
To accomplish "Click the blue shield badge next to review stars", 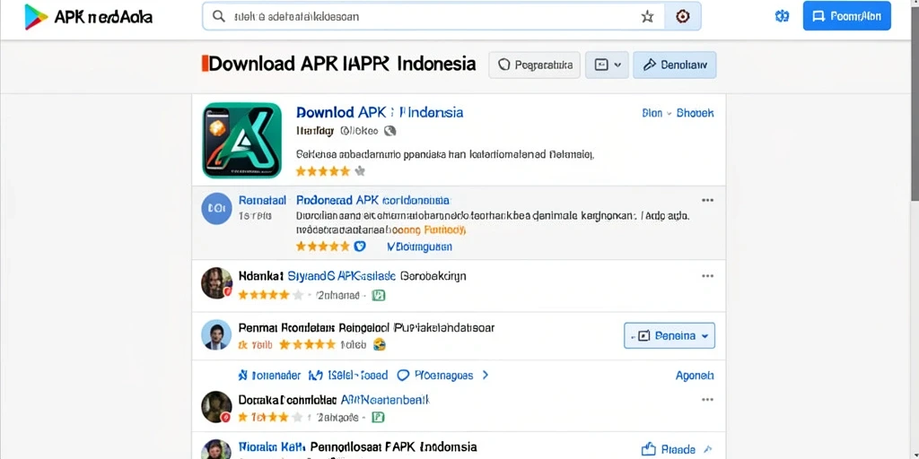I will tap(360, 247).
